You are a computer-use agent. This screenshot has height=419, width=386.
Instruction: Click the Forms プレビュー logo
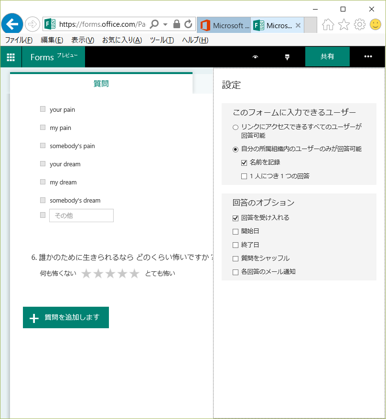(x=54, y=57)
